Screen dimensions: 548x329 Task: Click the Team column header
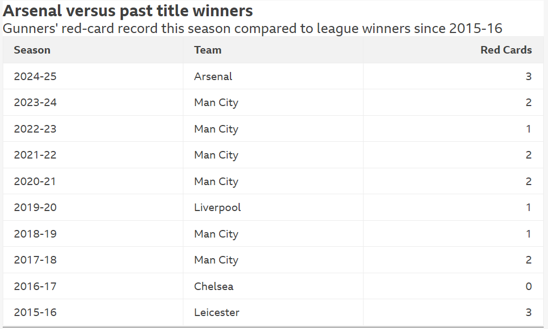pos(208,50)
